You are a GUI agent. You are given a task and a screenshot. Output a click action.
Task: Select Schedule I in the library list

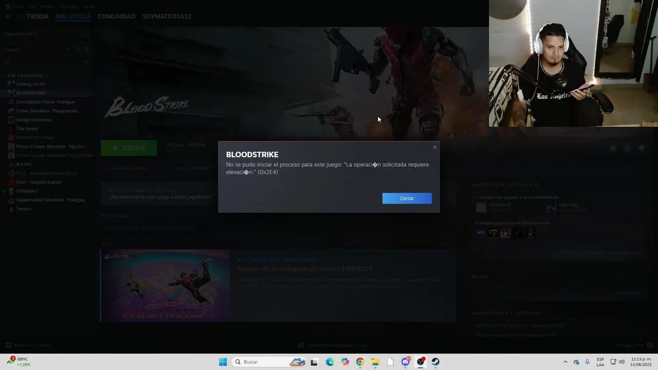pyautogui.click(x=27, y=191)
